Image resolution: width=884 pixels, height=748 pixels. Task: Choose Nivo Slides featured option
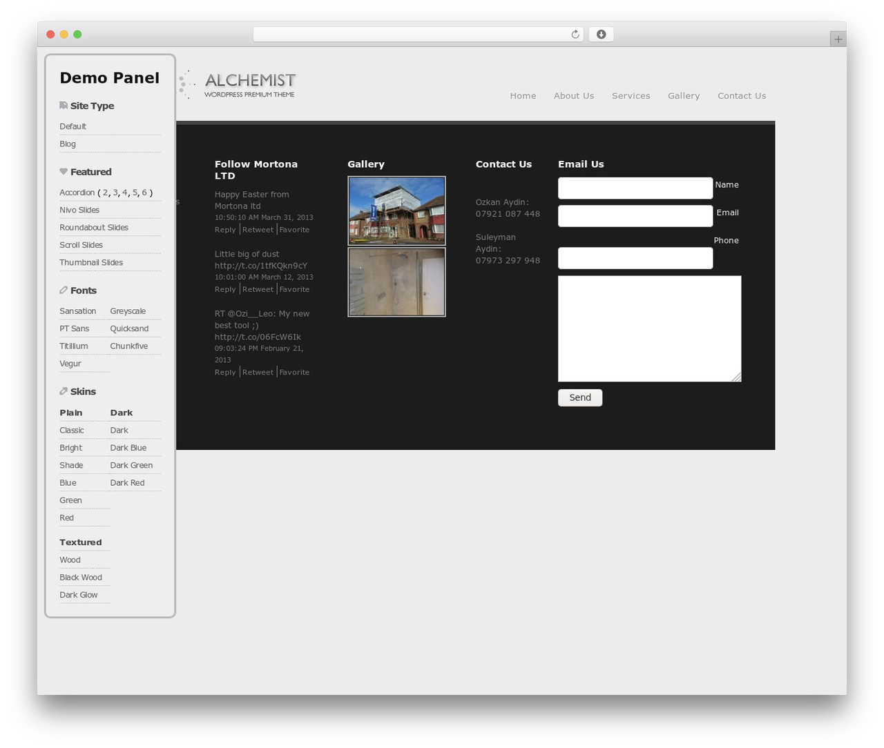point(79,210)
